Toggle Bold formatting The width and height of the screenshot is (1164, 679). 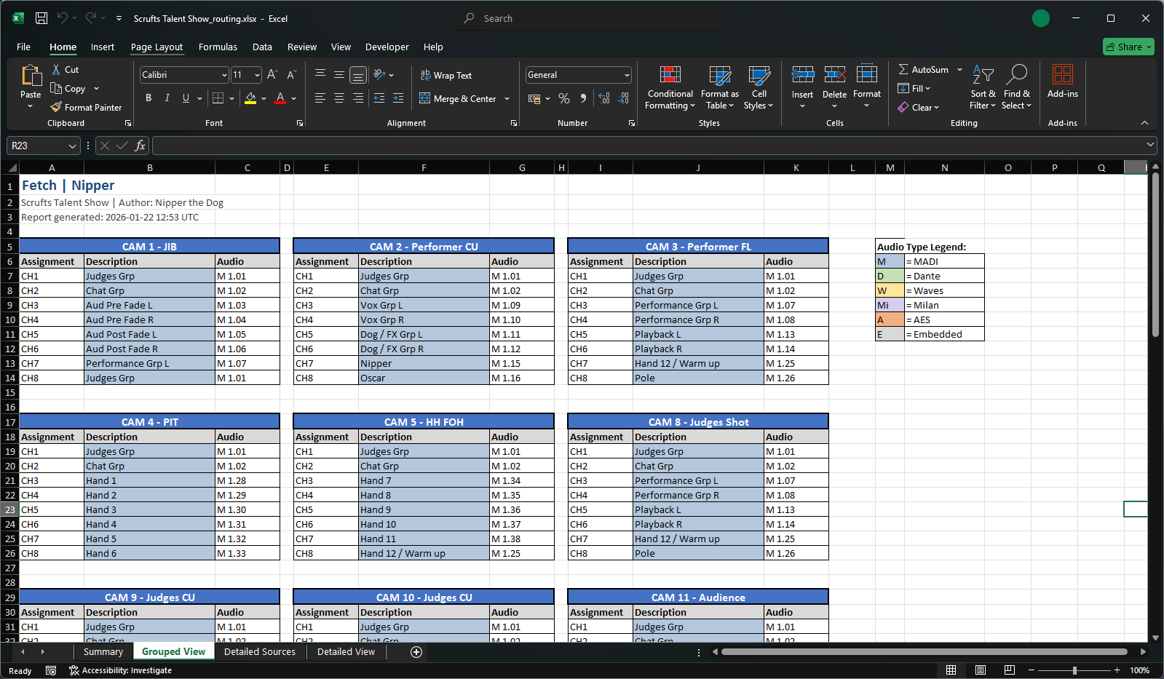[x=149, y=98]
